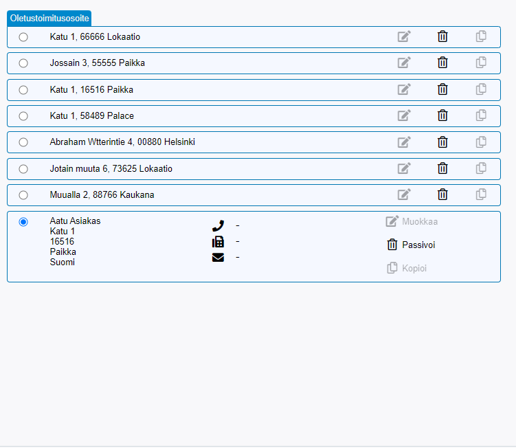Open the Oletustoimitusosoite tab label
Image resolution: width=516 pixels, height=448 pixels.
[49, 19]
